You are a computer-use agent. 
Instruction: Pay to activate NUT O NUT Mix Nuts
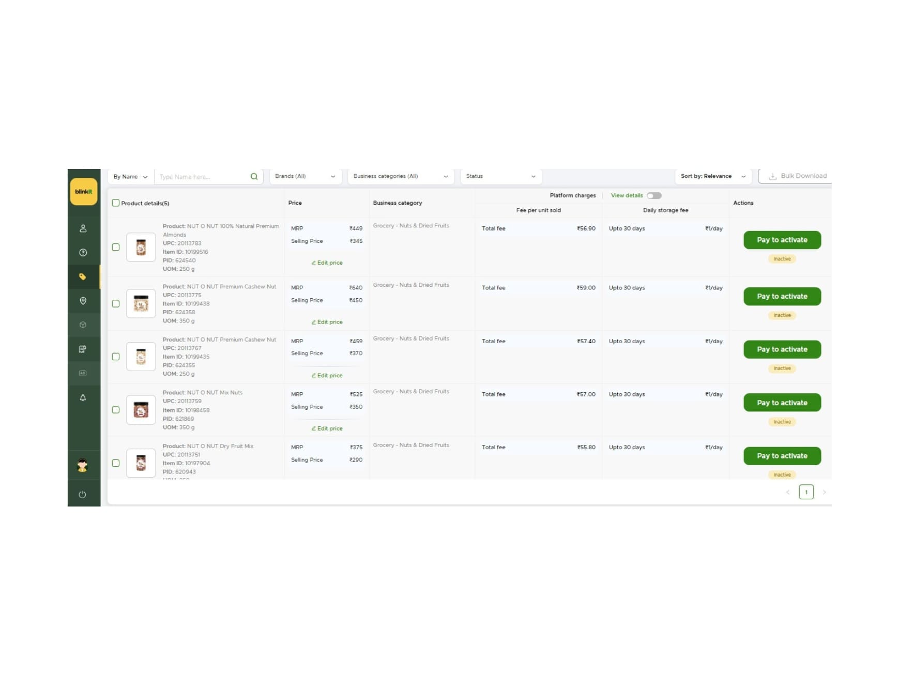coord(782,403)
